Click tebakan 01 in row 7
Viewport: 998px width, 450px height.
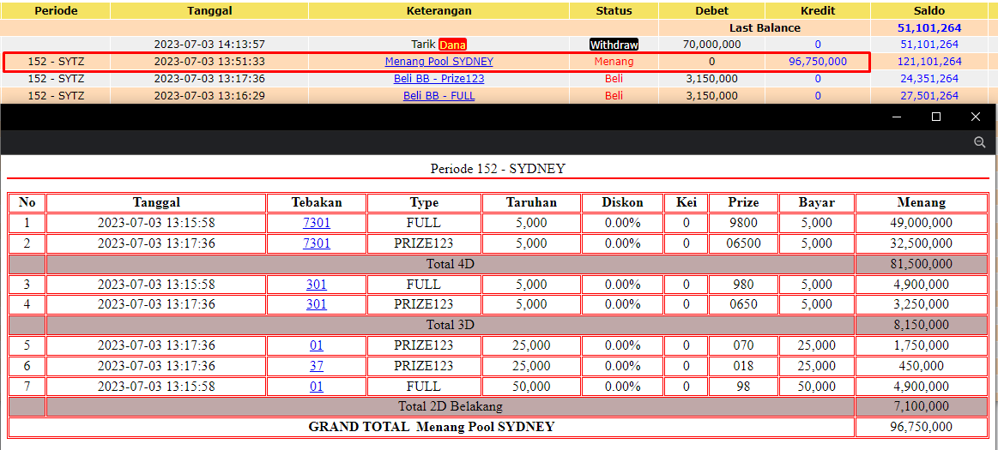[317, 387]
